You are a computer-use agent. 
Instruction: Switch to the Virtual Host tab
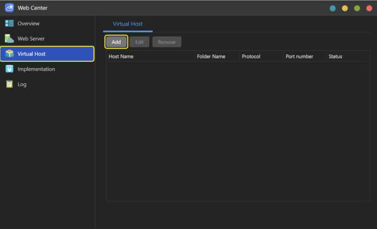click(x=128, y=24)
